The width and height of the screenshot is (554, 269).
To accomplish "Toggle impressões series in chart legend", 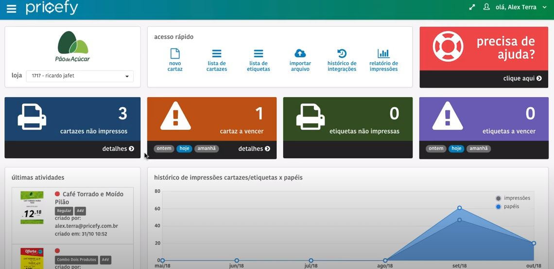I will [x=513, y=198].
